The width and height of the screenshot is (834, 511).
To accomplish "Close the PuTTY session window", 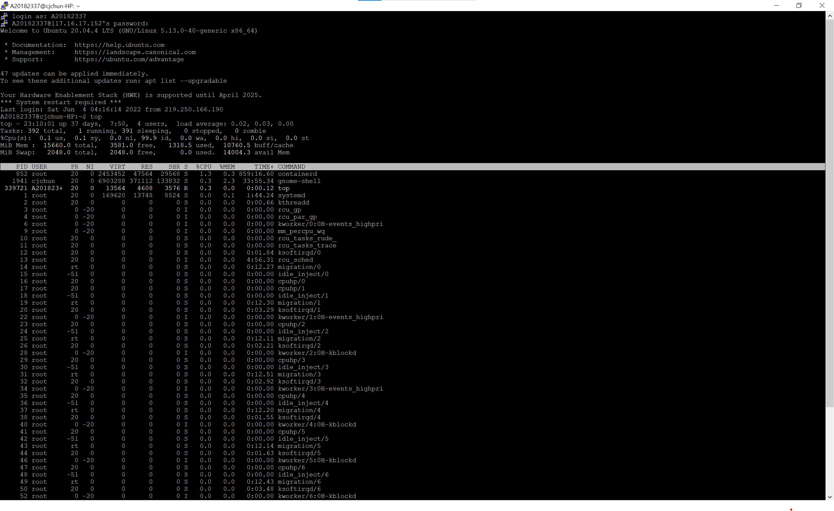I will coord(822,6).
